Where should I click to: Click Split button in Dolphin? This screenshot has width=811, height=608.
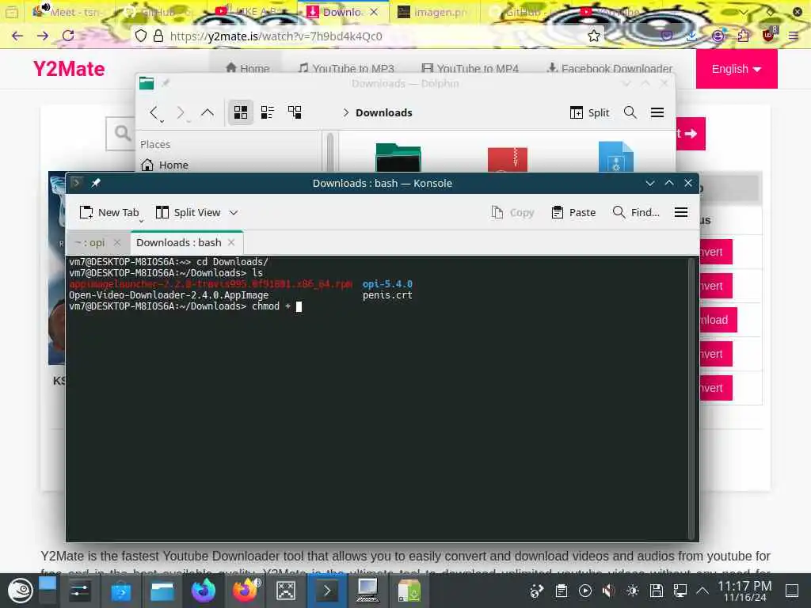click(589, 112)
